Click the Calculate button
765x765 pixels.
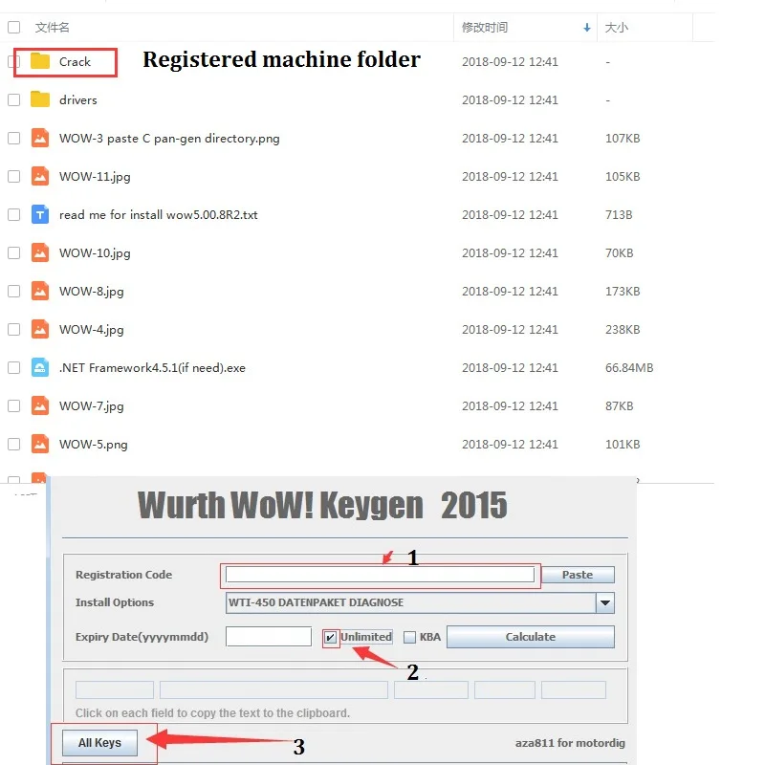coord(531,637)
